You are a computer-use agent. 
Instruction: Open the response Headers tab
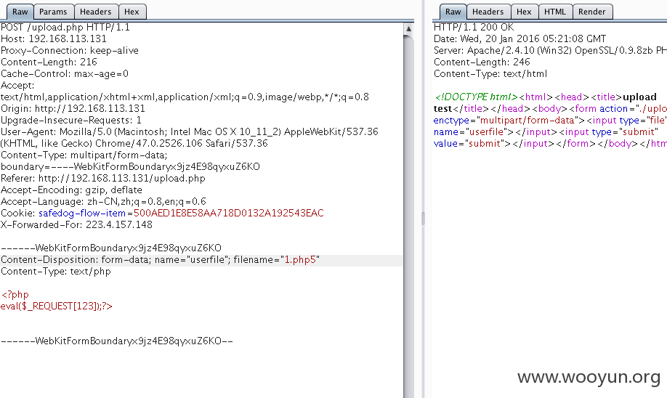pyautogui.click(x=488, y=12)
